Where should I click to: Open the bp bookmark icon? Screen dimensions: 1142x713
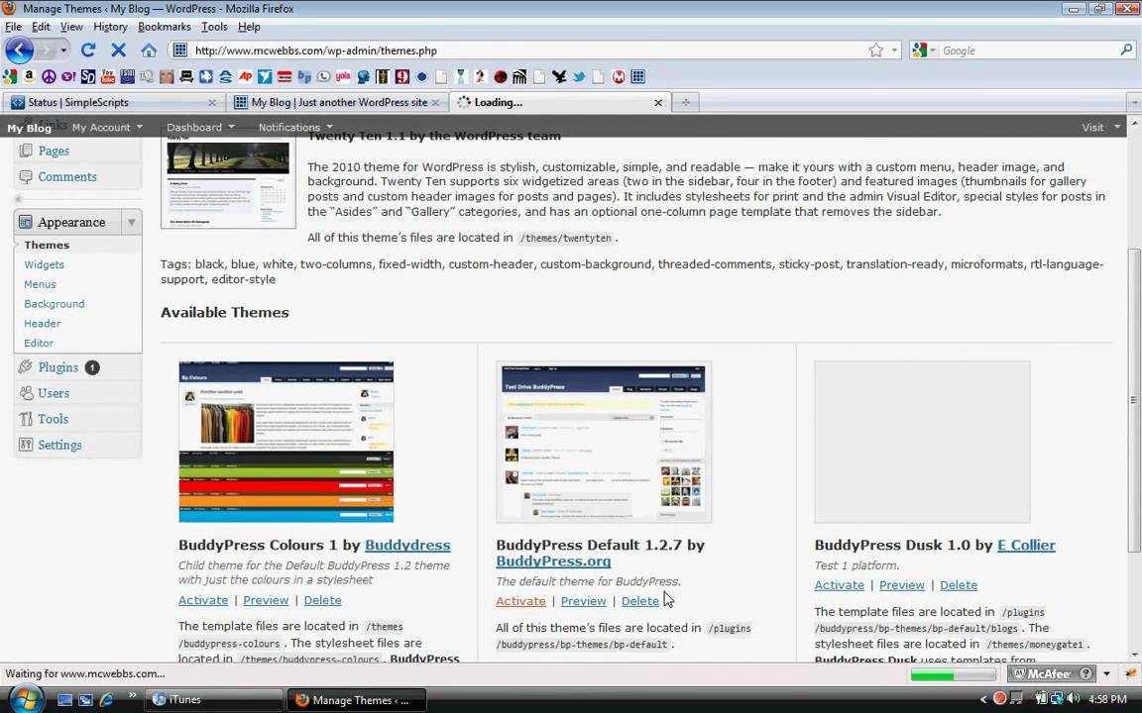click(303, 76)
